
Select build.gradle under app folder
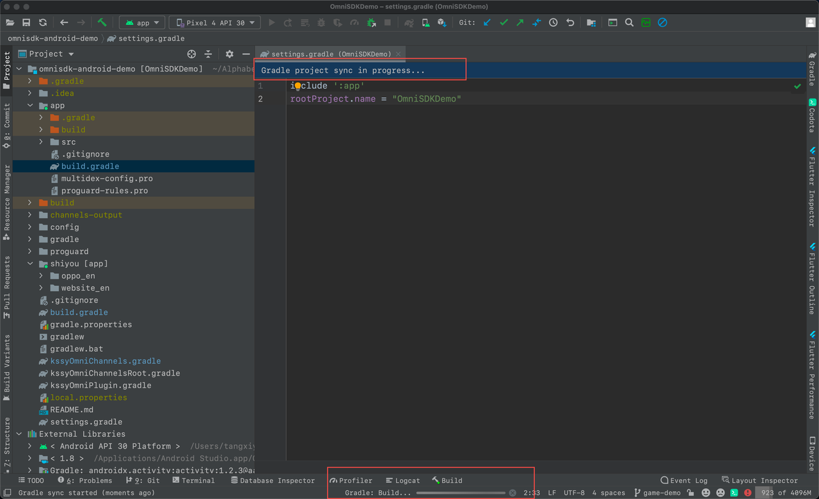tap(90, 166)
